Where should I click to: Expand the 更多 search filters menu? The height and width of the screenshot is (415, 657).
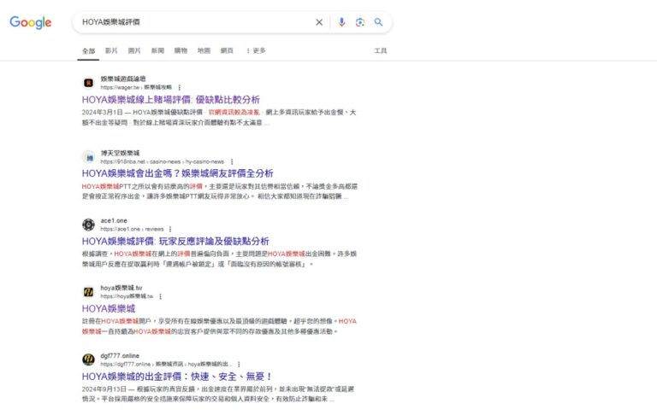[x=256, y=50]
